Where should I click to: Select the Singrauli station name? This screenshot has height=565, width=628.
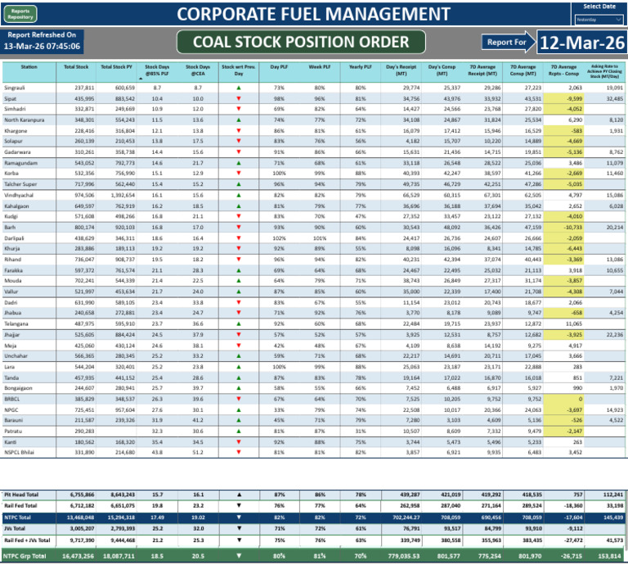click(14, 88)
